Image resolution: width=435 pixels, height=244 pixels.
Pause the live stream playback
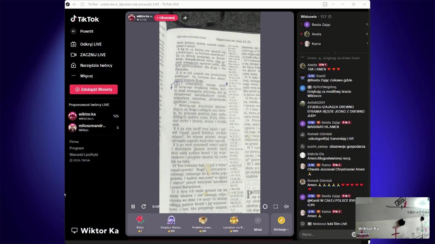coord(133,206)
